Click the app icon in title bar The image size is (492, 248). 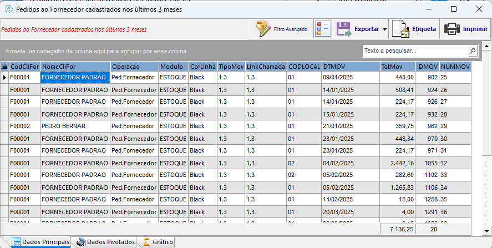click(8, 9)
